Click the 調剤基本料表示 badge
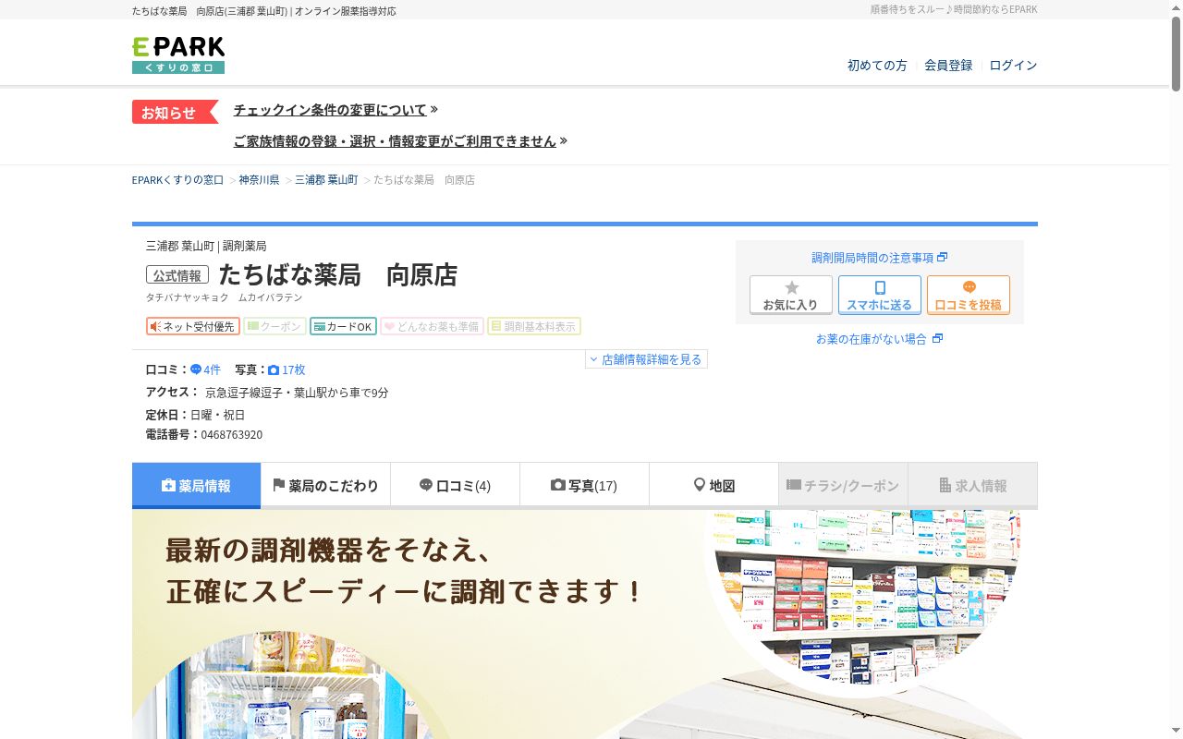This screenshot has width=1183, height=739. [534, 326]
